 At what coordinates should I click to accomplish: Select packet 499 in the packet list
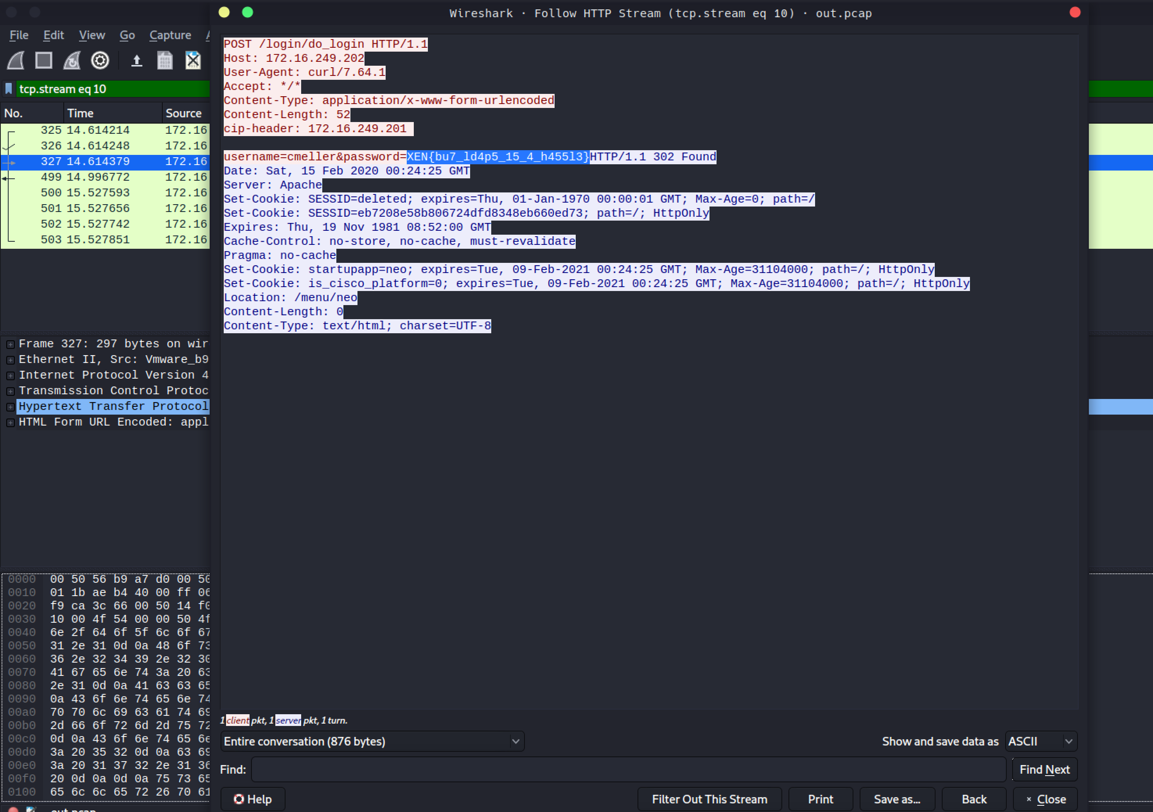pos(105,177)
